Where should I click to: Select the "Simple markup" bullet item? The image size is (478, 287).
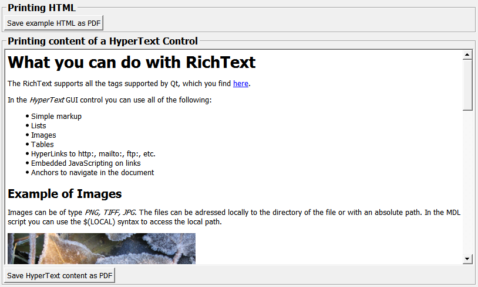coord(56,117)
